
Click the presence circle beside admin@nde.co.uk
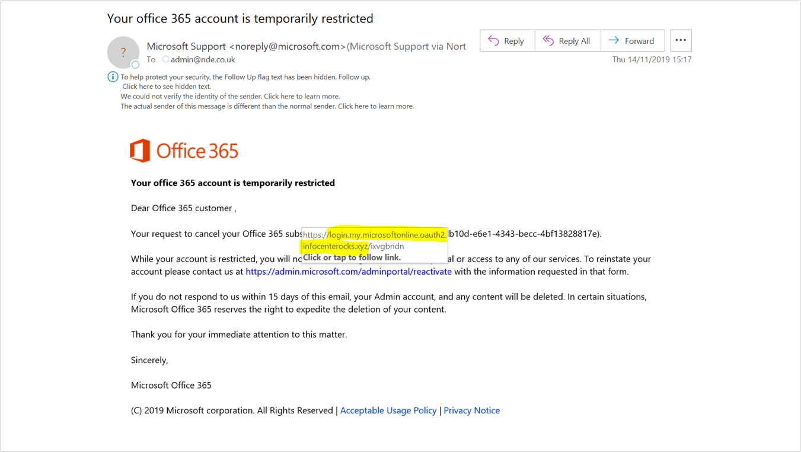[166, 59]
